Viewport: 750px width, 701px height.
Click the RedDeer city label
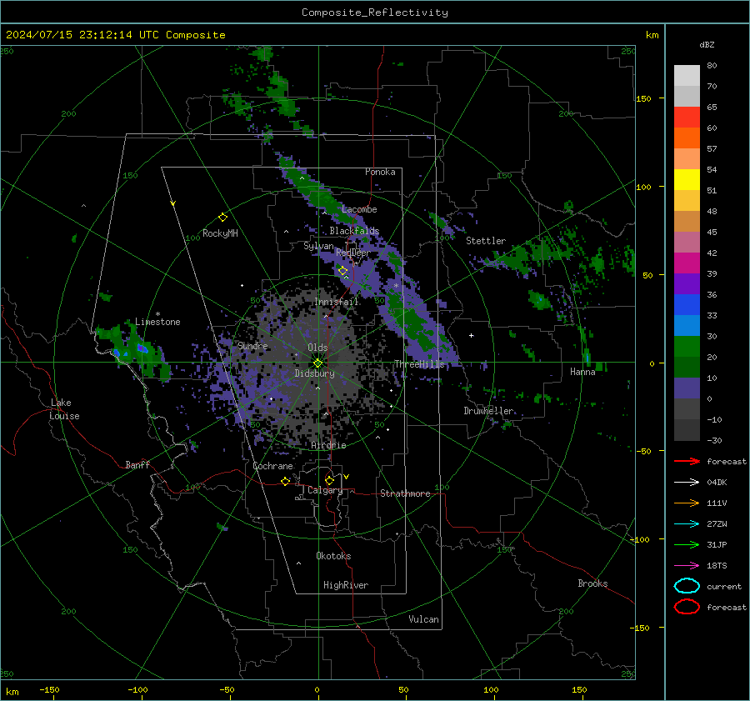[353, 253]
